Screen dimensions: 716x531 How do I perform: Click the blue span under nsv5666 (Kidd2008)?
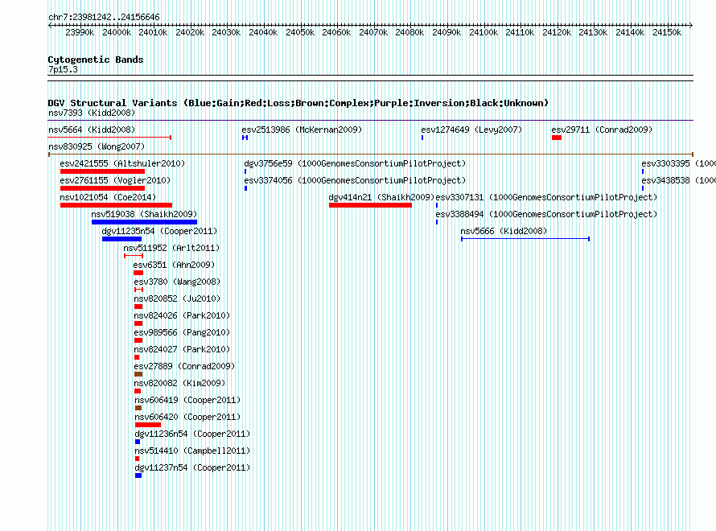pyautogui.click(x=525, y=239)
